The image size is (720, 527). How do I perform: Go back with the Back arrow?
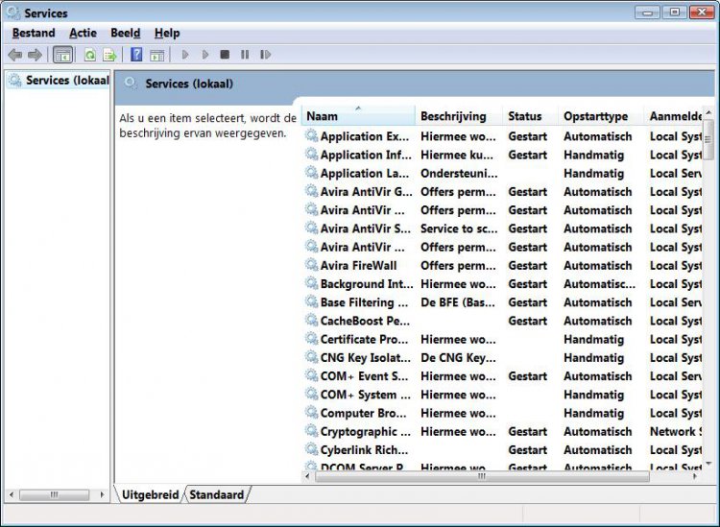[x=14, y=55]
